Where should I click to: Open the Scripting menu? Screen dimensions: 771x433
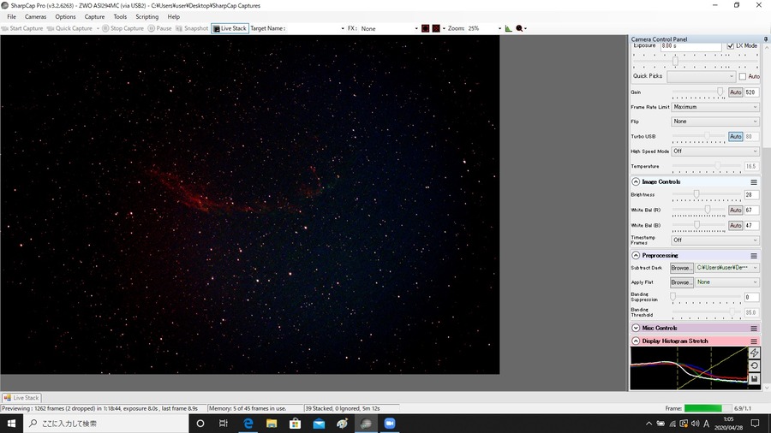coord(147,17)
